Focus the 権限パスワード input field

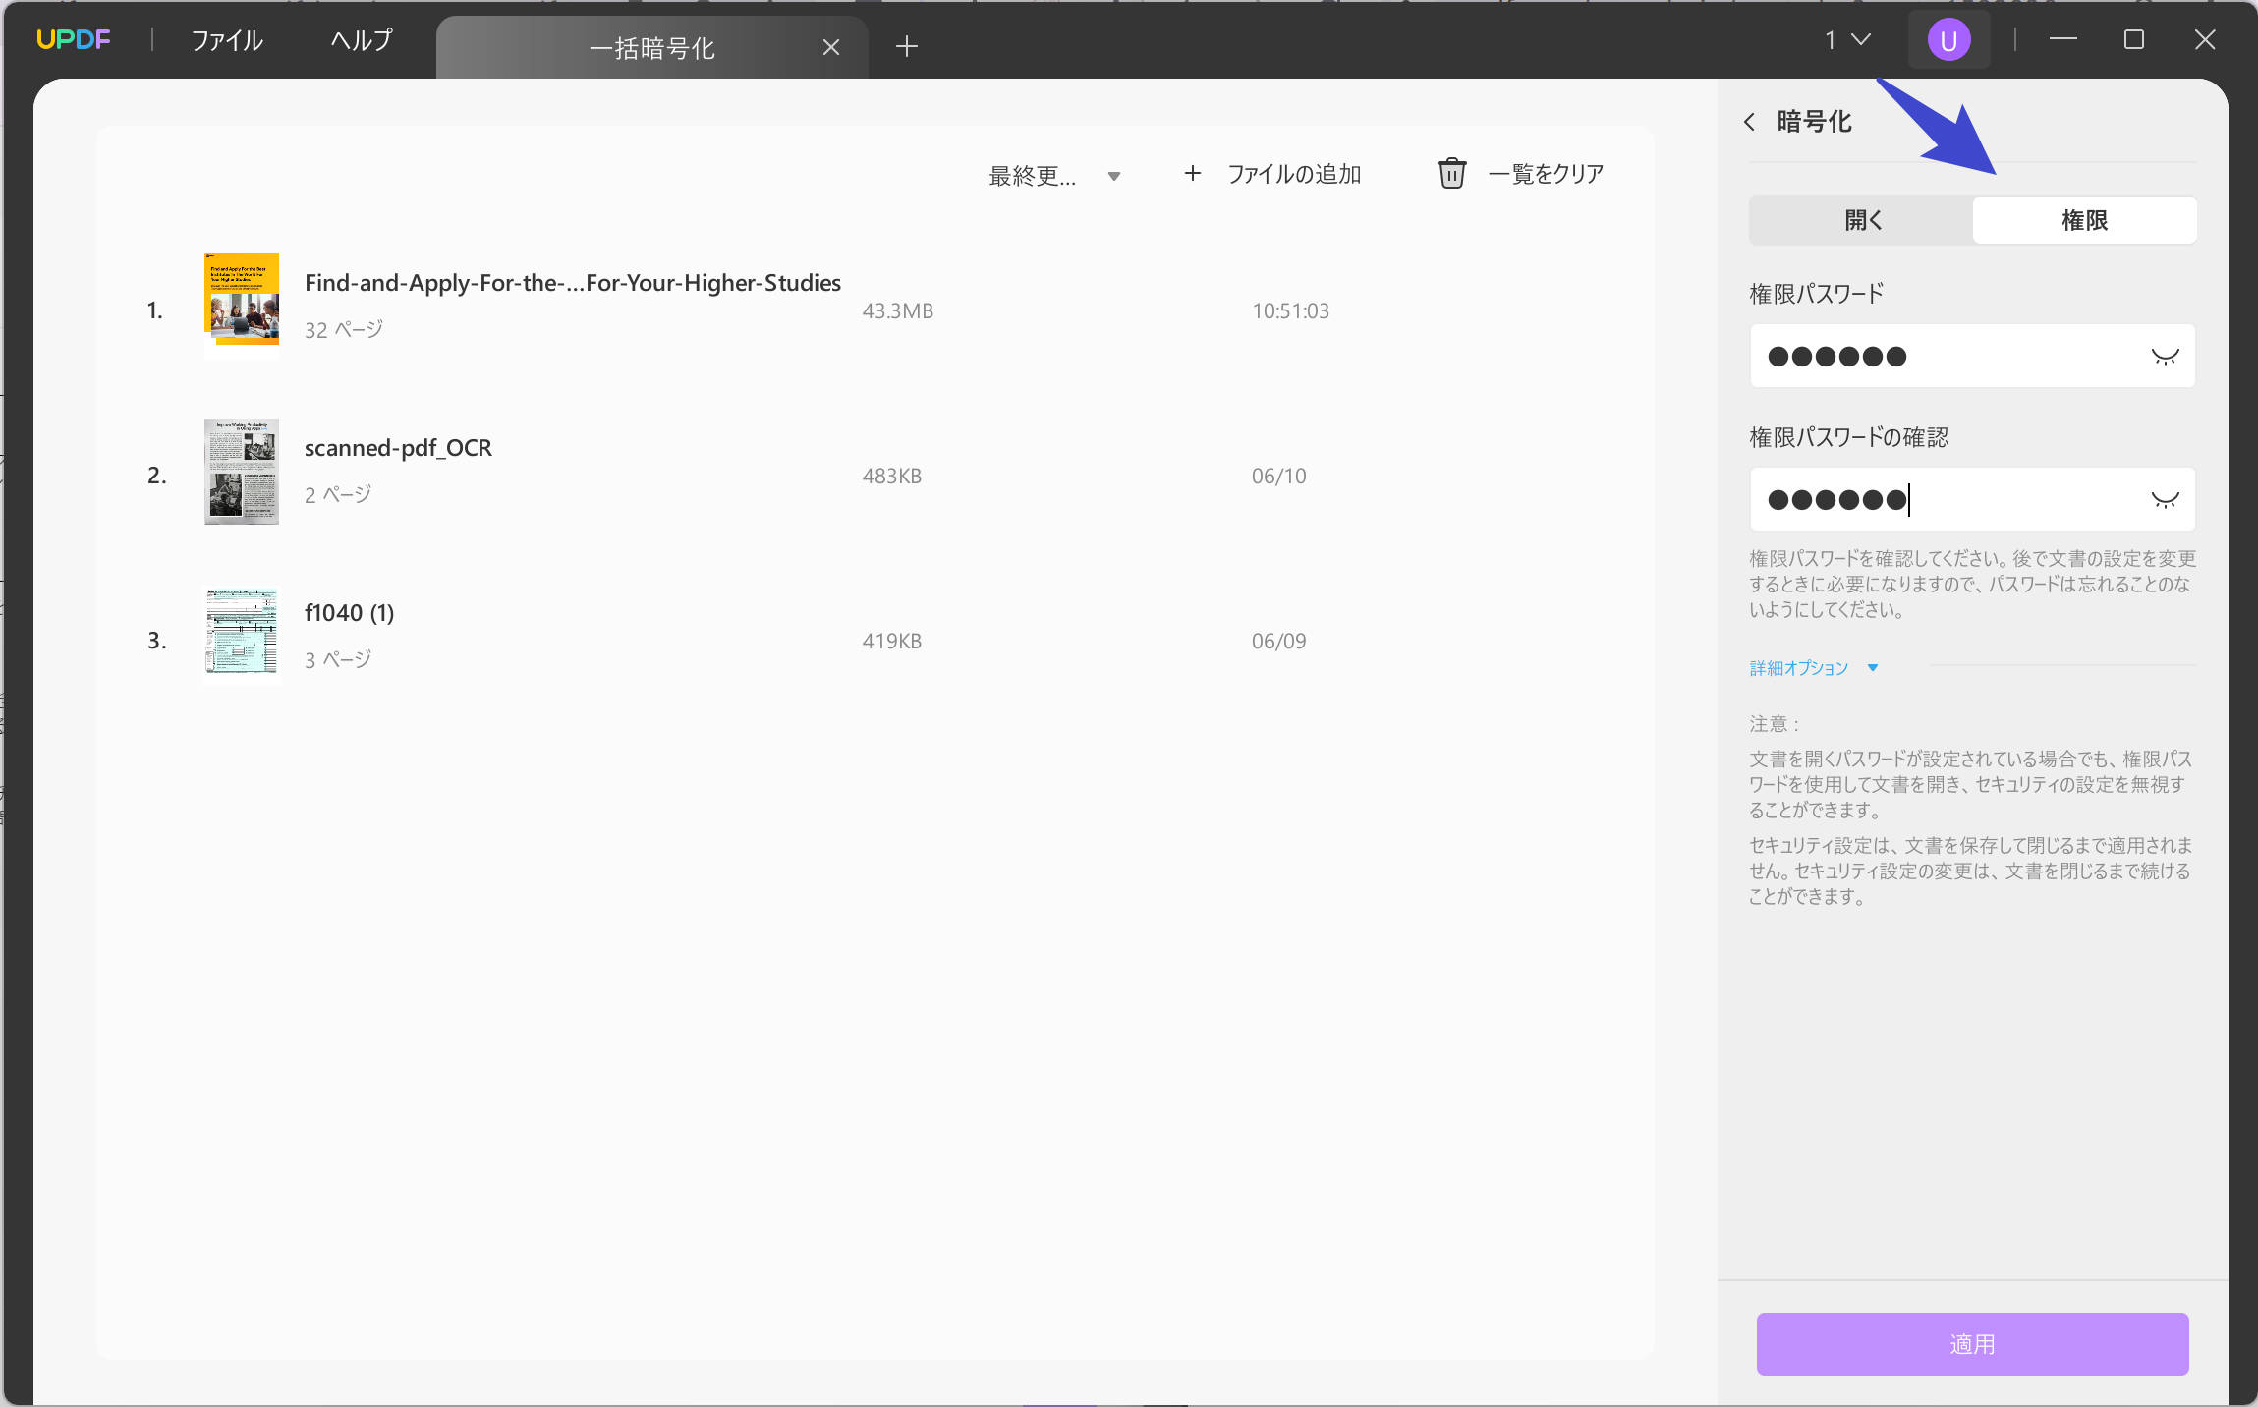(1946, 357)
